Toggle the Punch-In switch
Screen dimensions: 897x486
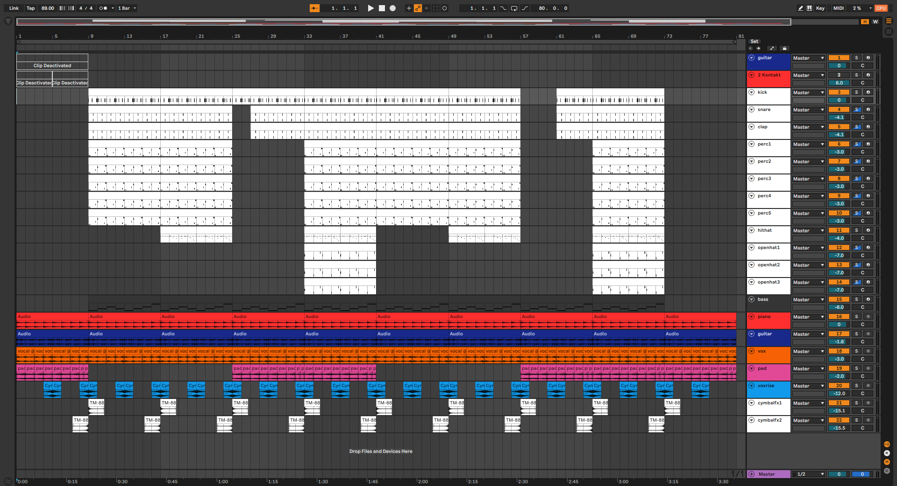pyautogui.click(x=503, y=8)
